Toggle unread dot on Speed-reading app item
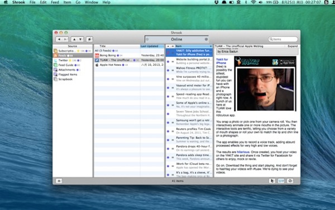 [x=168, y=96]
